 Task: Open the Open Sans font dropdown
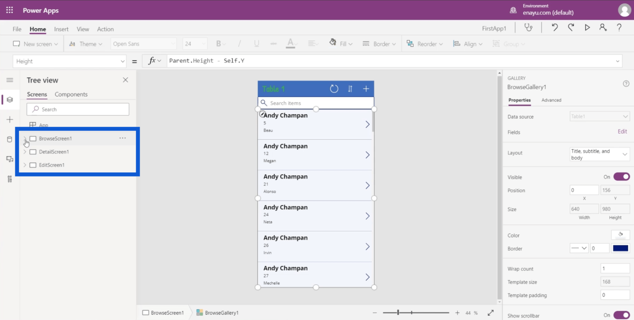coord(143,44)
